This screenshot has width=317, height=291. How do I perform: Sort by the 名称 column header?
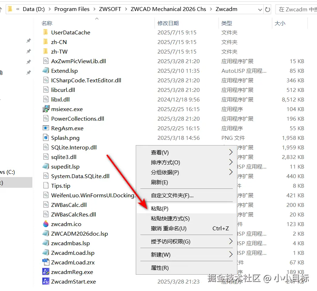pyautogui.click(x=47, y=23)
